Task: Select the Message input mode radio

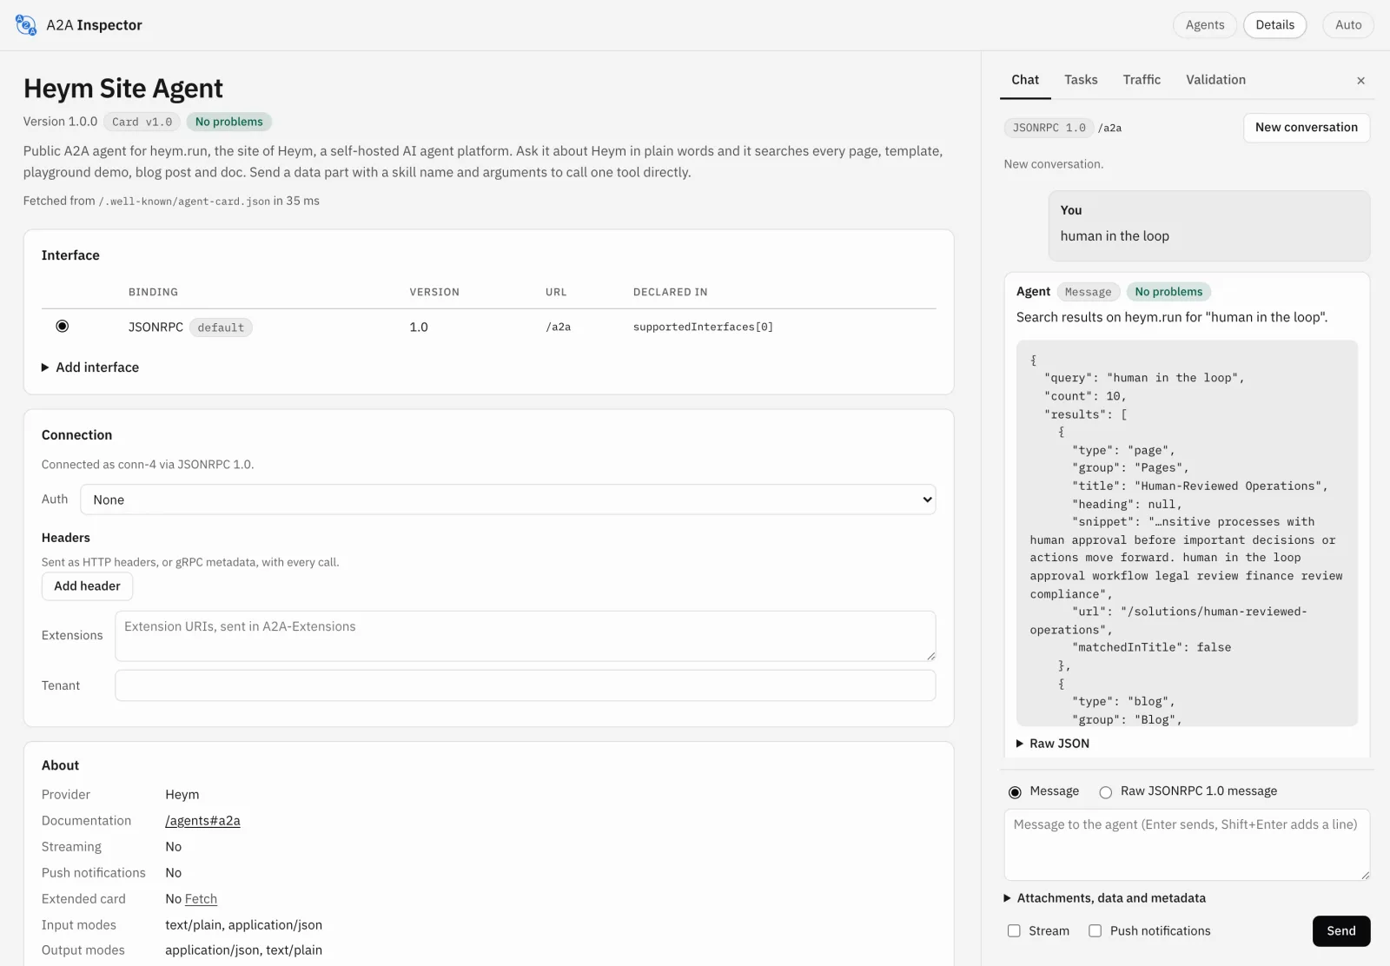Action: (x=1015, y=792)
